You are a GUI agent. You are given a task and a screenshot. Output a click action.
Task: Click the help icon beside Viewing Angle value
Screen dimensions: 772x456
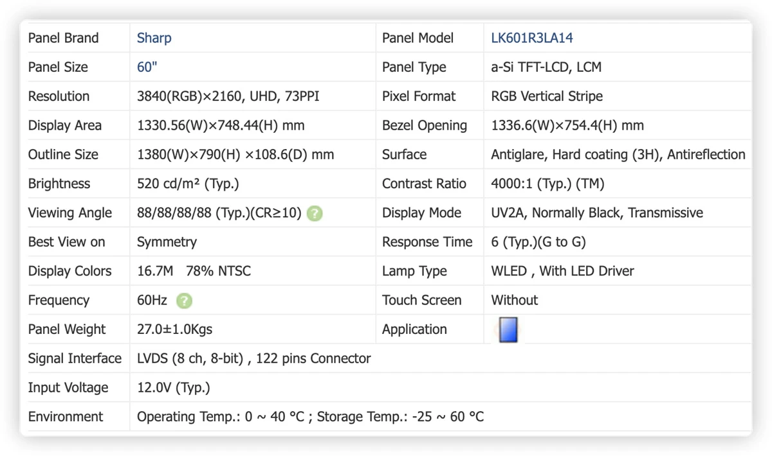click(x=315, y=213)
